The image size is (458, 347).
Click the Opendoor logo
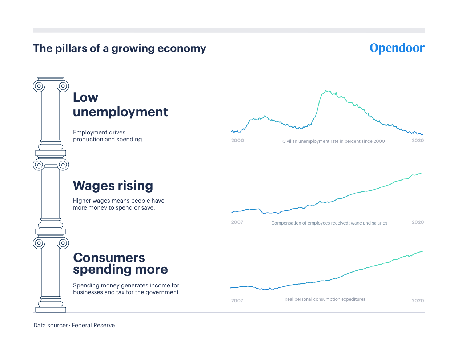tap(397, 48)
